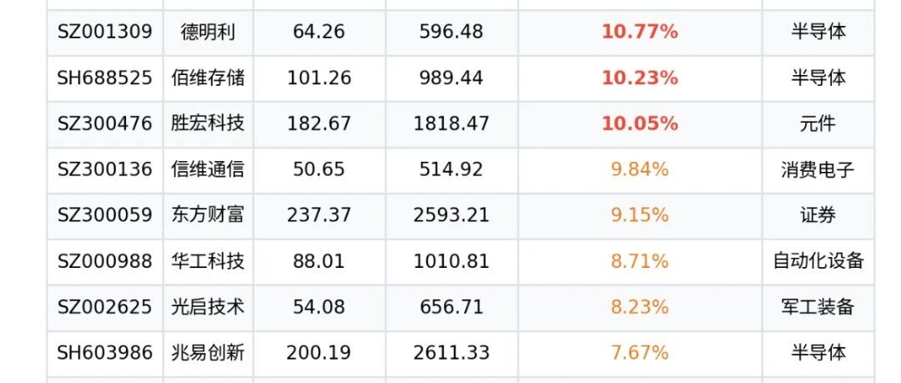Viewport: 901px width, 383px height.
Task: Select the 7.67% change value
Action: click(640, 352)
